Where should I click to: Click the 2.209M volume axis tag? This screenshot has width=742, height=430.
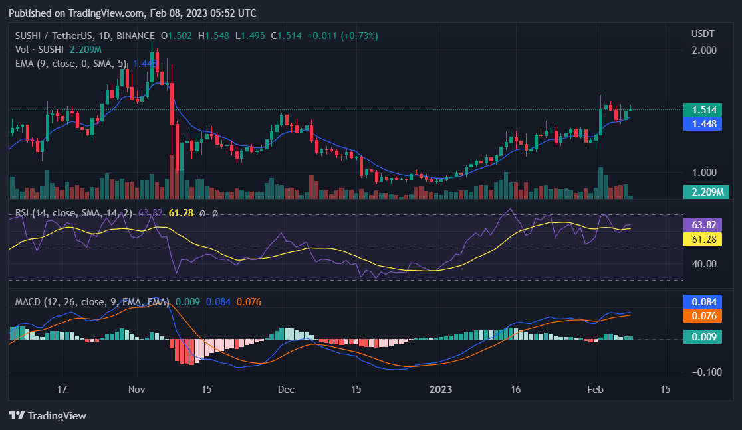coord(707,192)
